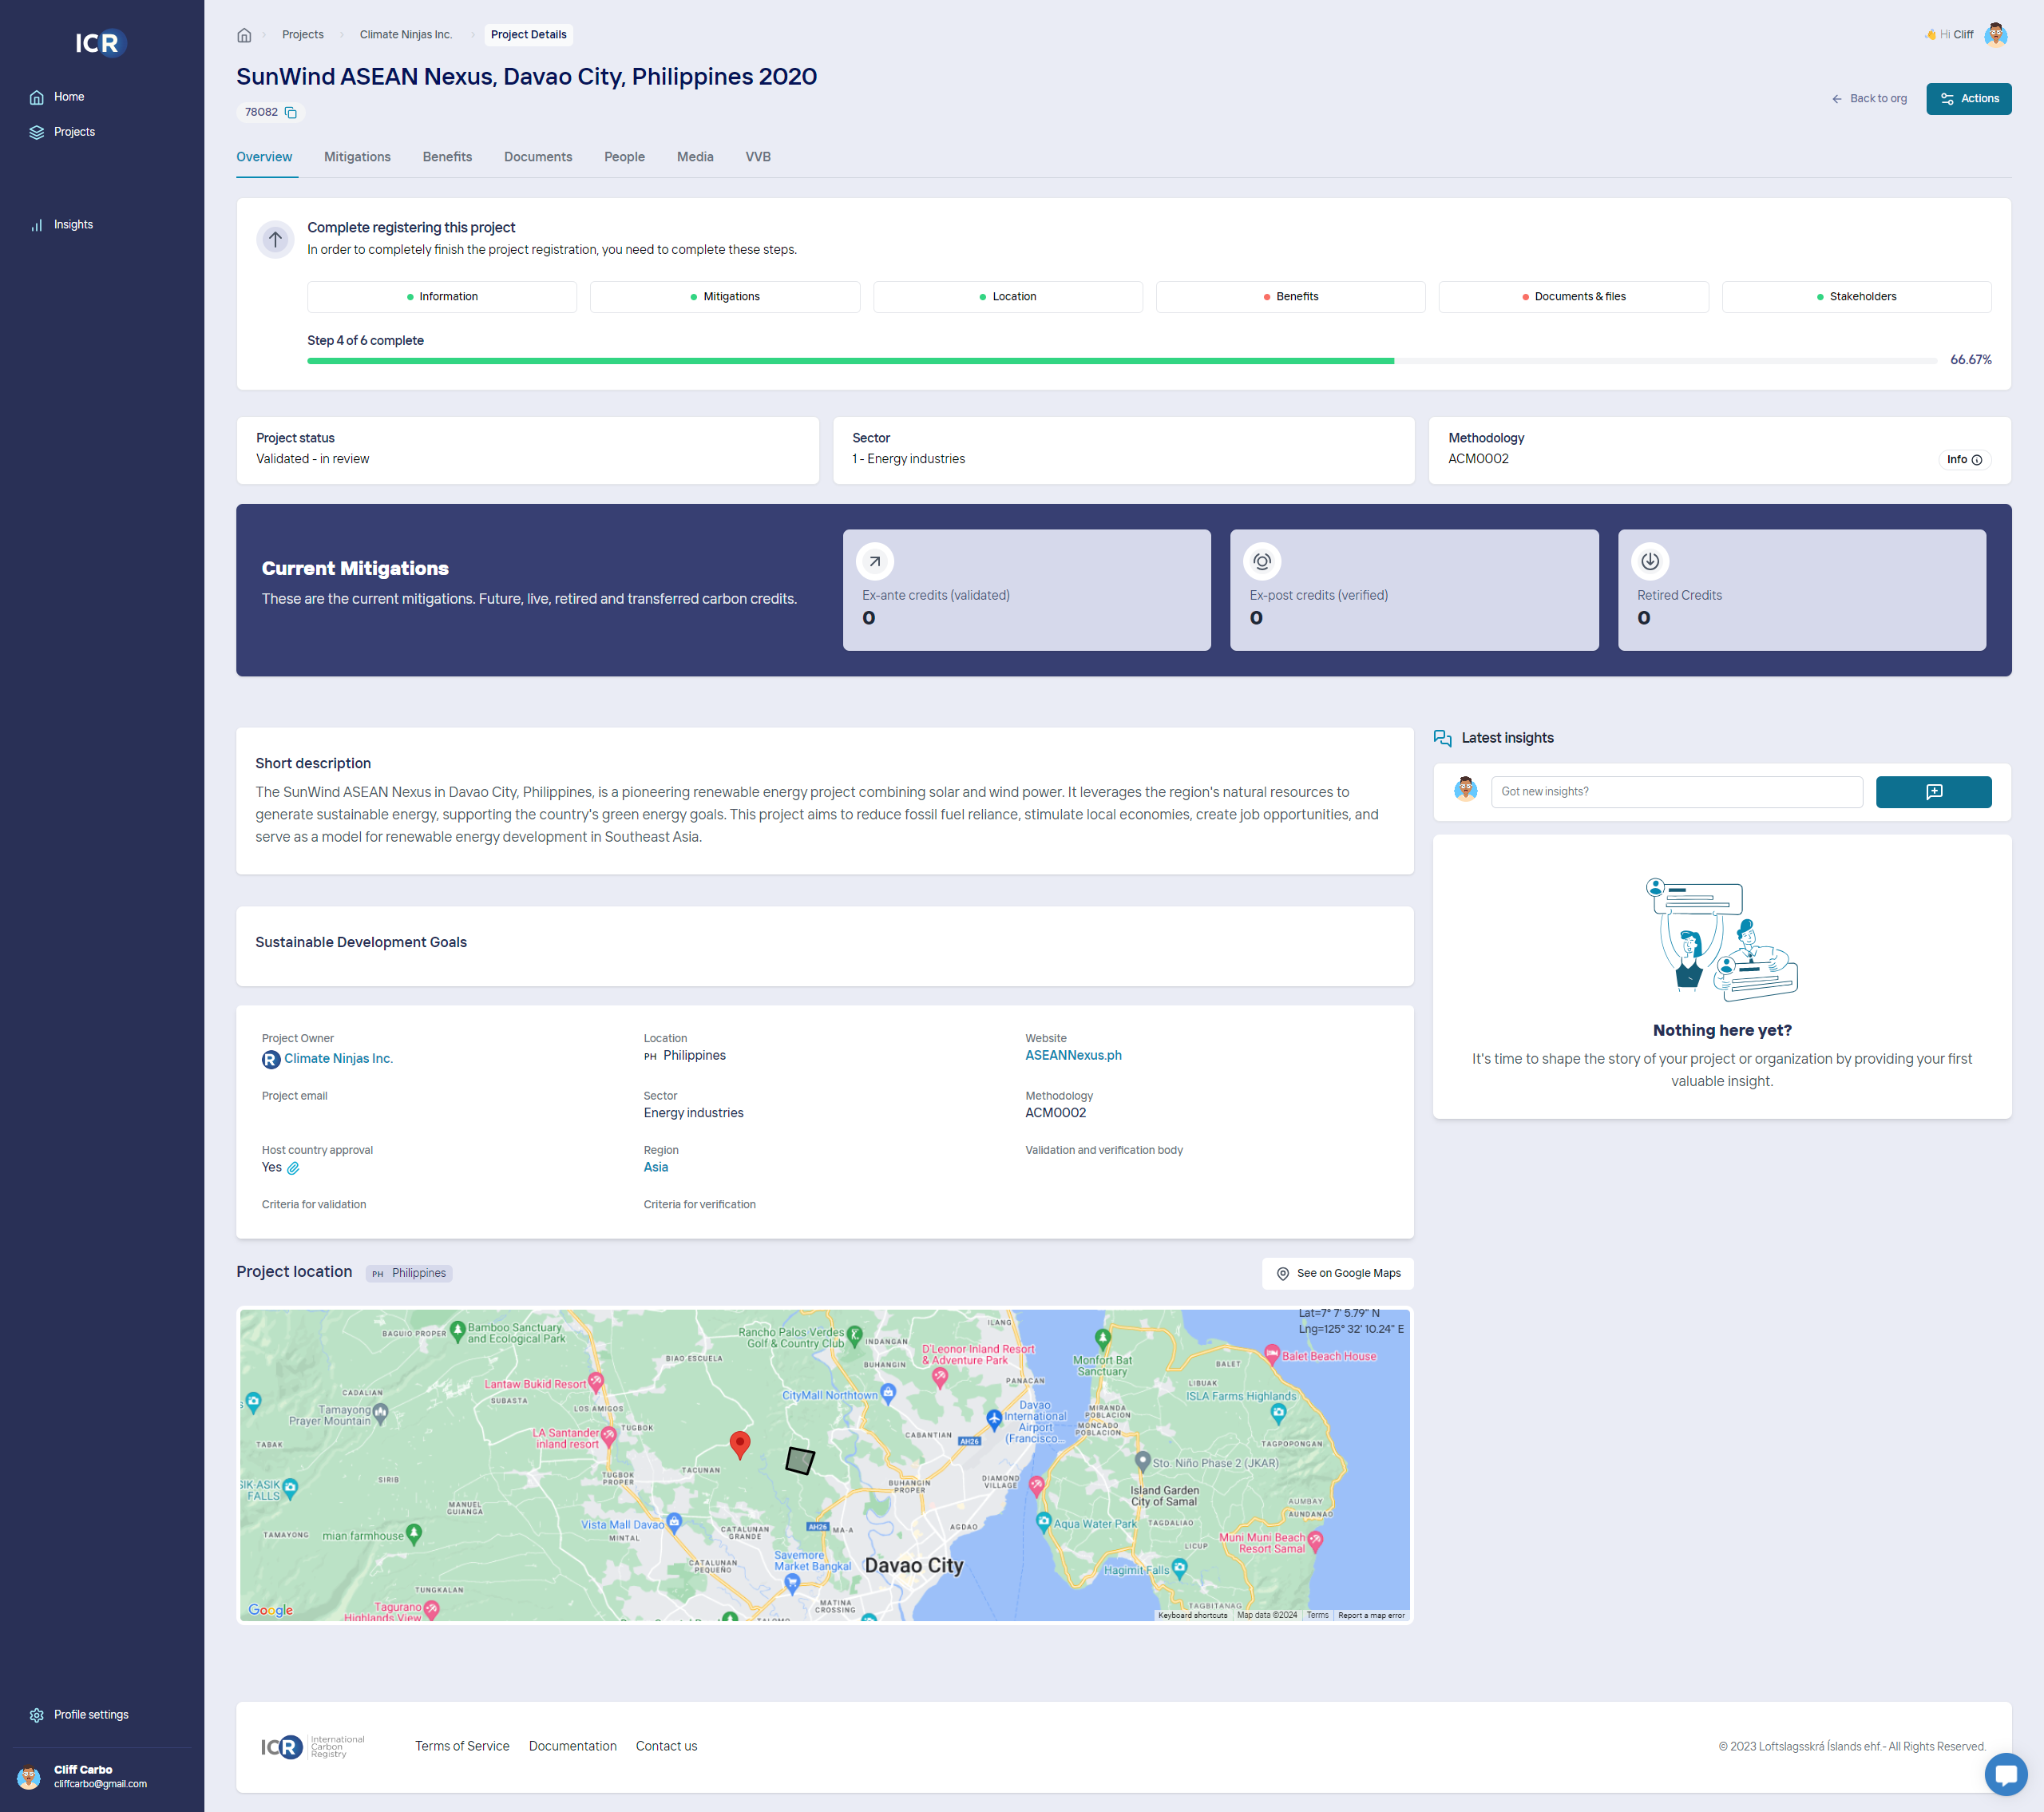The image size is (2044, 1812).
Task: Open host country approval attachment icon
Action: coord(293,1168)
